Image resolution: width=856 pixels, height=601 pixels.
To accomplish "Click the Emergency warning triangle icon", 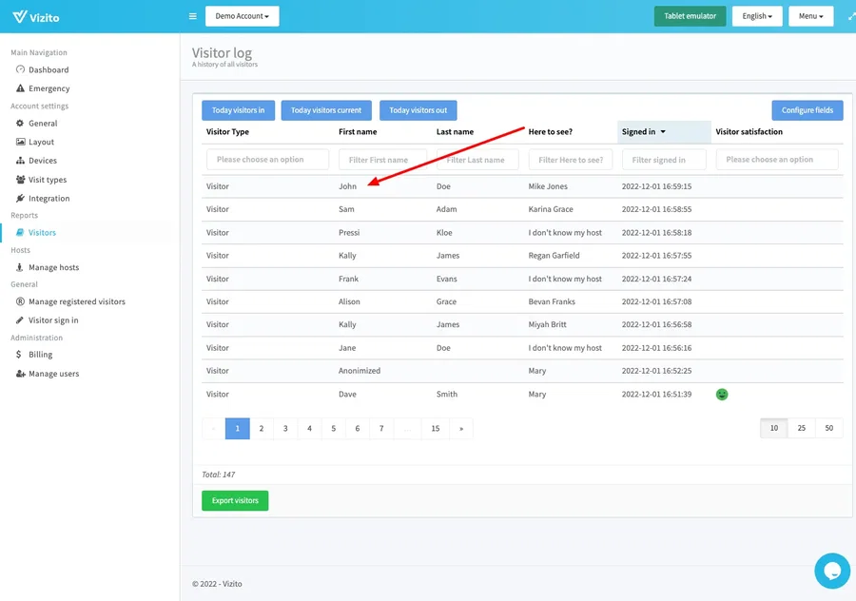I will coord(21,88).
